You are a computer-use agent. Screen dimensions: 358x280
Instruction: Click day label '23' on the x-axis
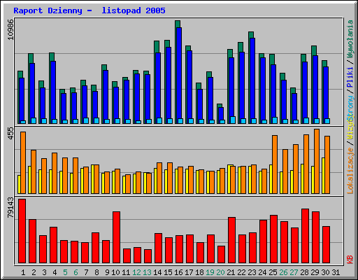coord(252,272)
